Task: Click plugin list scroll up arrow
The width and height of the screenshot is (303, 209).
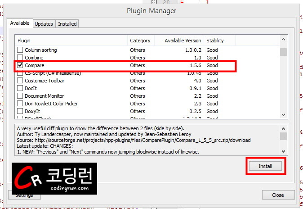Action: point(284,40)
